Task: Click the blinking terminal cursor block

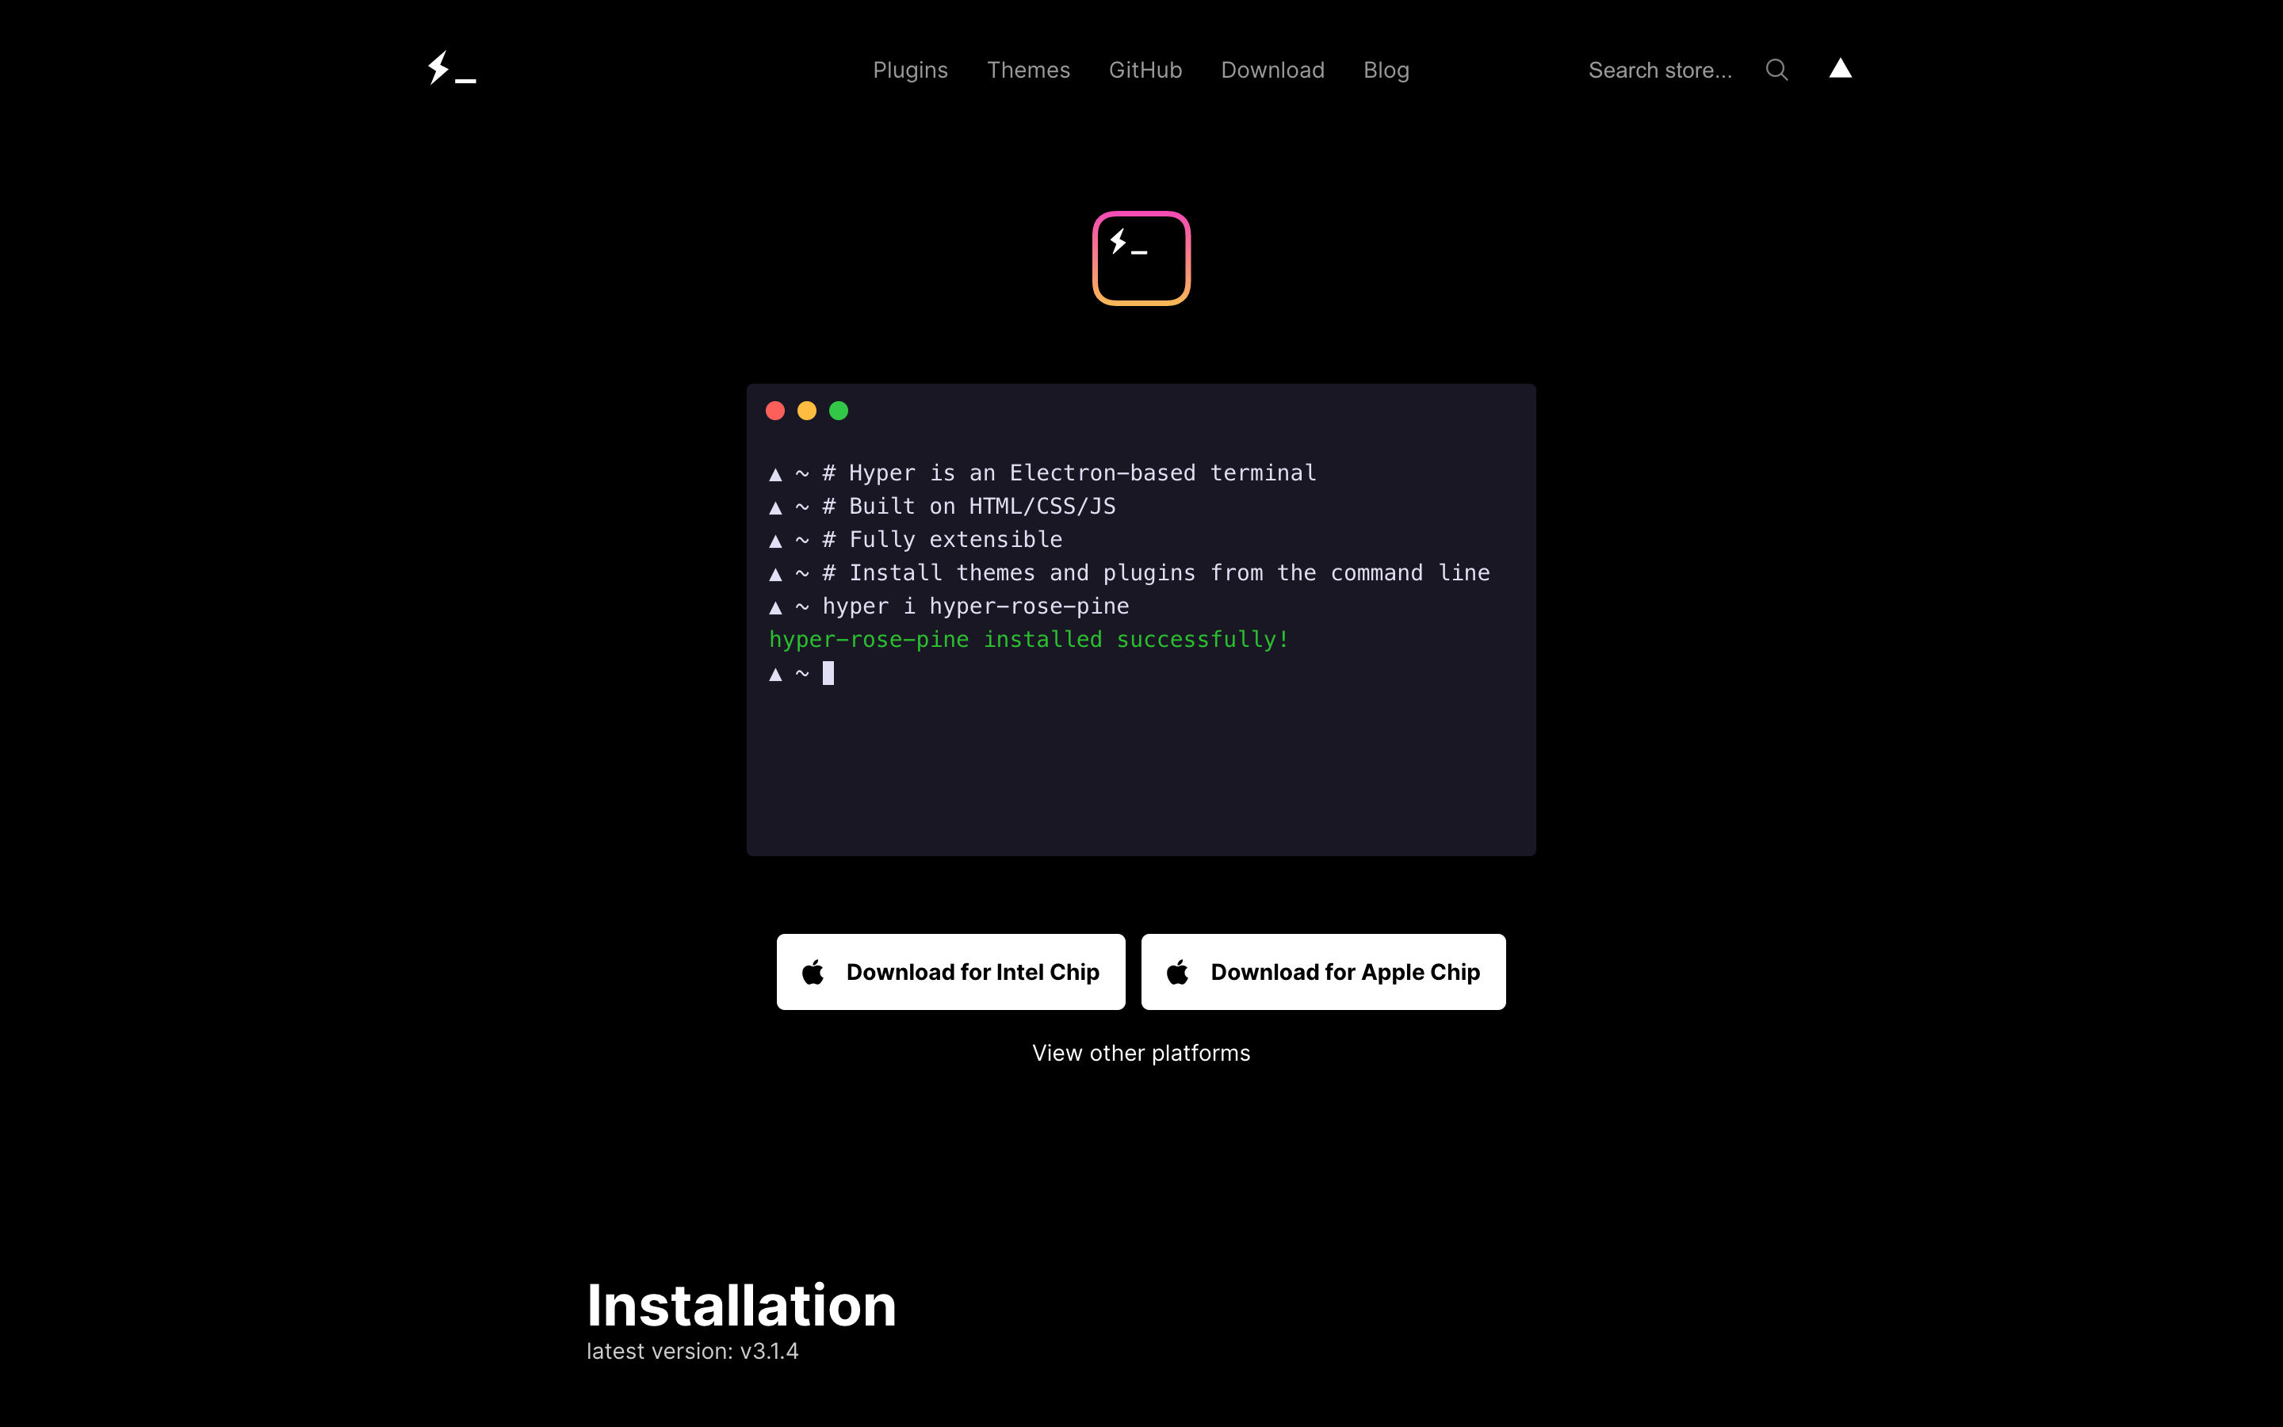Action: coord(828,673)
